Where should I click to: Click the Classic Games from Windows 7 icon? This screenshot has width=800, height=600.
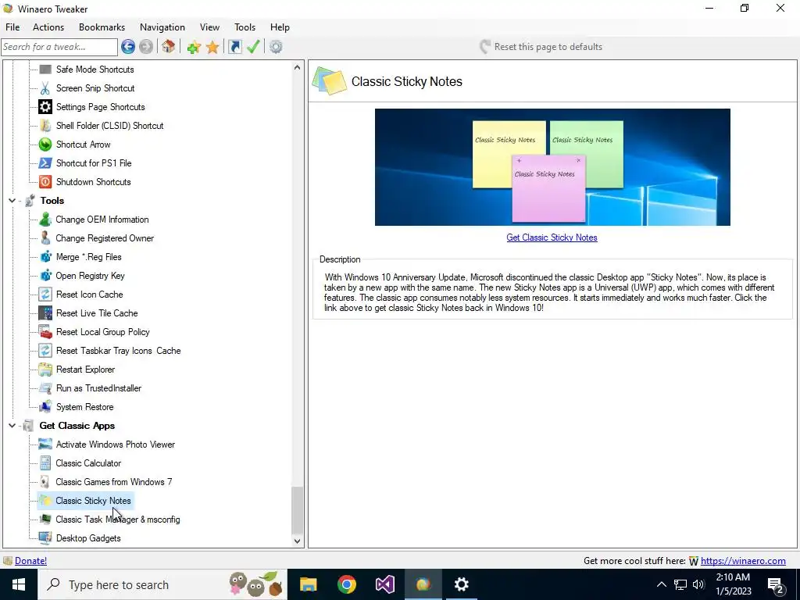click(x=45, y=482)
